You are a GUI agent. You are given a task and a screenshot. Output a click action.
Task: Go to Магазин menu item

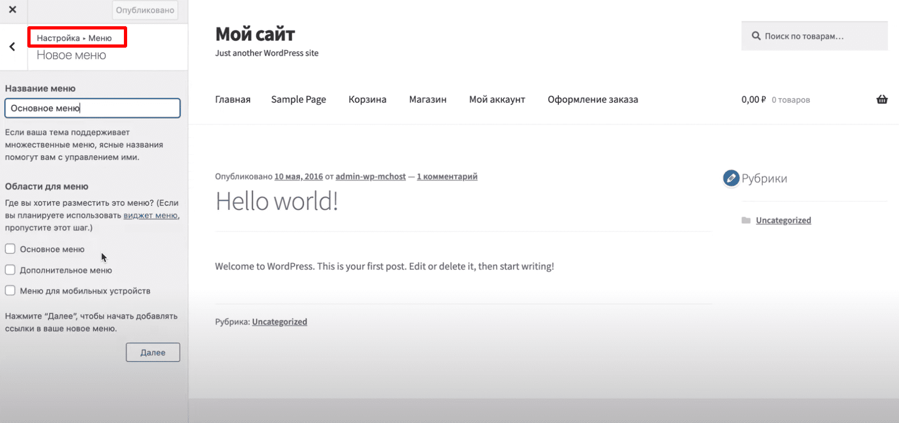pos(428,100)
